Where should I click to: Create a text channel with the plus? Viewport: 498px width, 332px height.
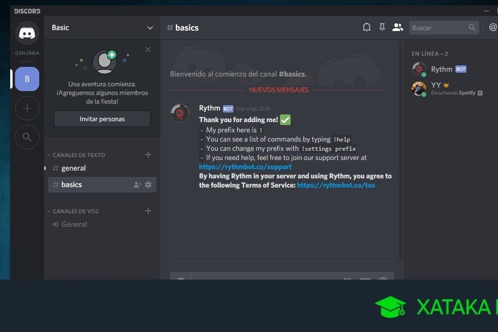click(x=148, y=155)
